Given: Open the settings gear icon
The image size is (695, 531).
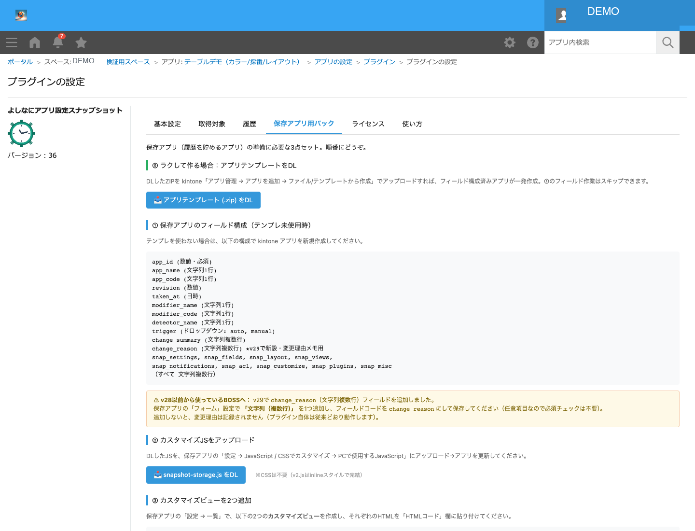Looking at the screenshot, I should 510,42.
